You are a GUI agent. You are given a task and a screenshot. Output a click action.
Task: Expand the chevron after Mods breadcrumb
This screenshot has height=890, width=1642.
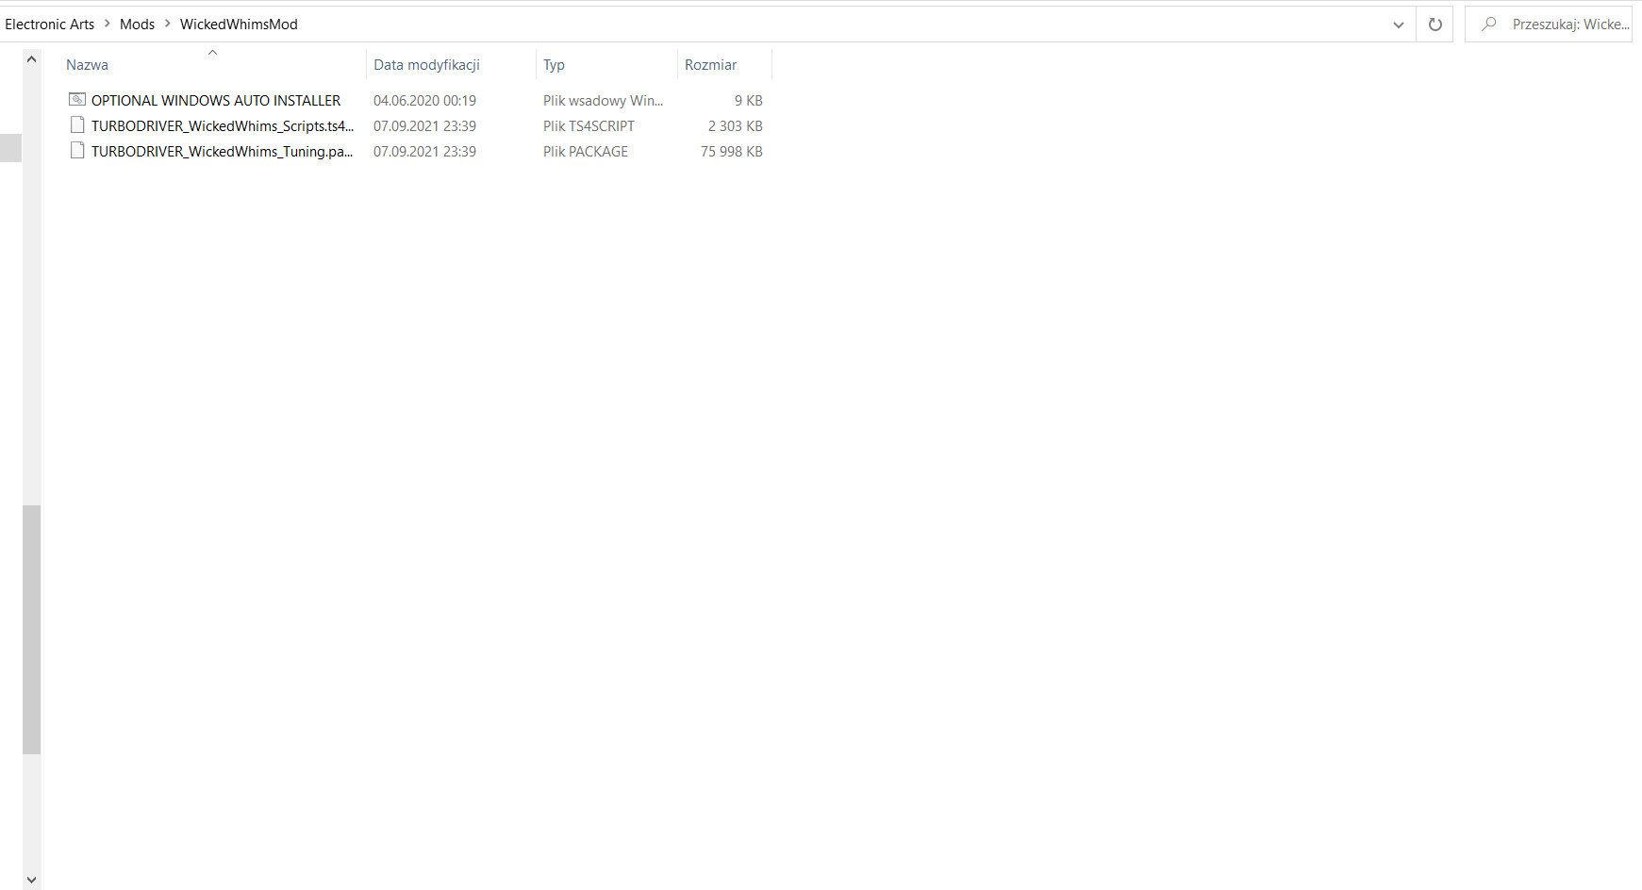(x=168, y=24)
